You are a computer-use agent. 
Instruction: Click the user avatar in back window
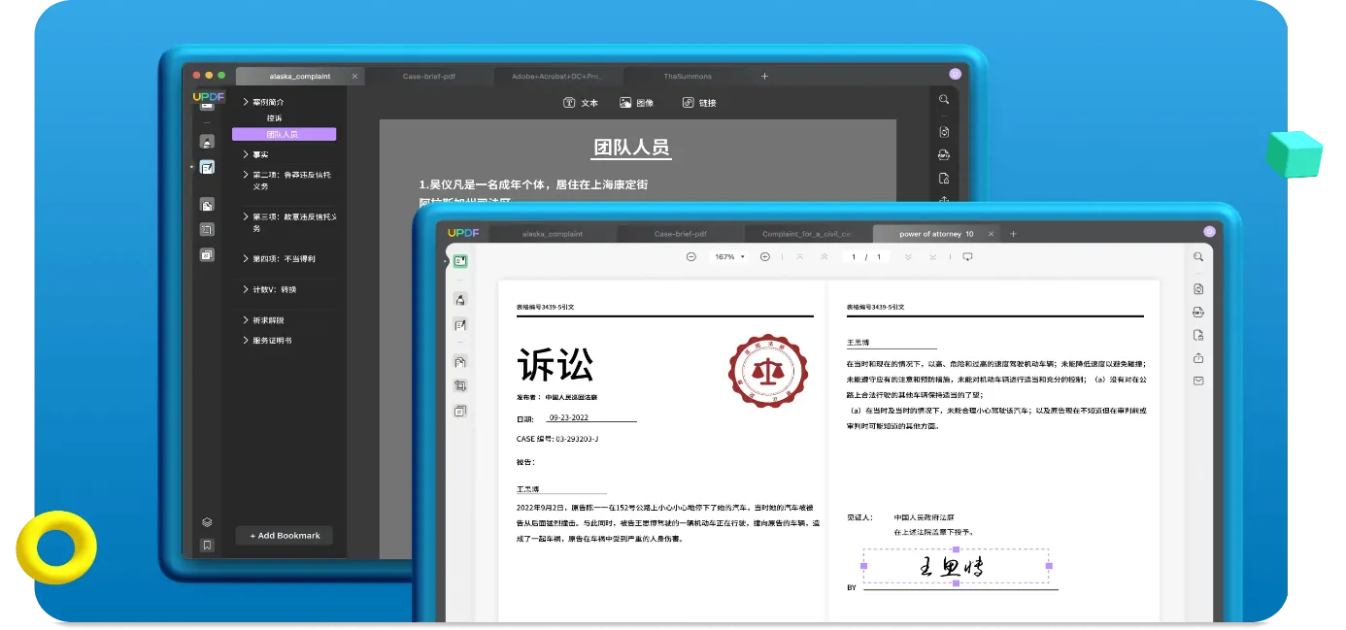click(955, 74)
